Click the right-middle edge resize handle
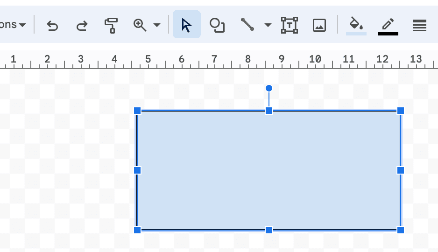This screenshot has height=252, width=438. (400, 170)
